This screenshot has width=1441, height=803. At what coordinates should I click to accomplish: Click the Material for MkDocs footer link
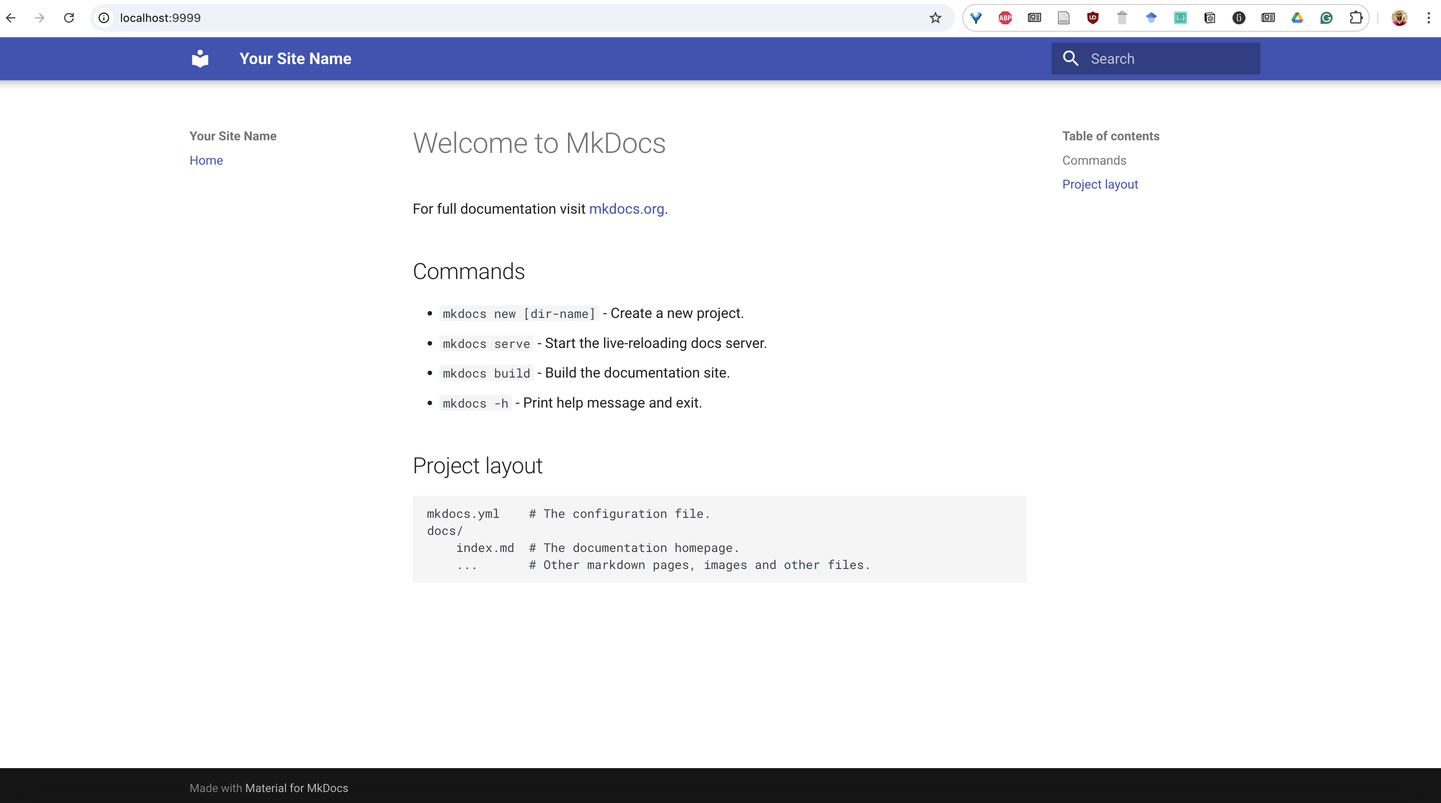(297, 787)
